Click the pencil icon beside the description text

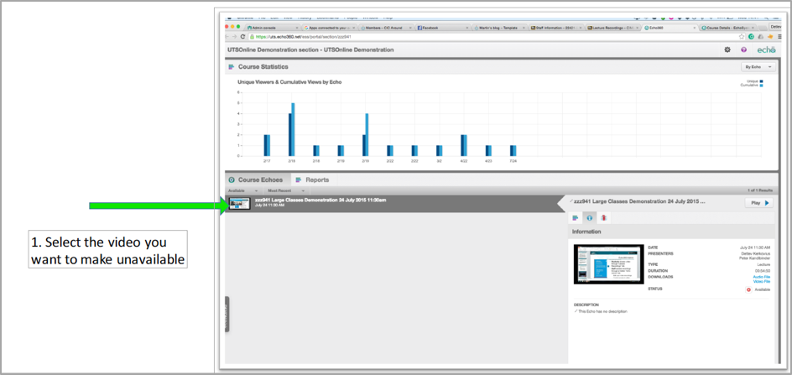tap(576, 311)
